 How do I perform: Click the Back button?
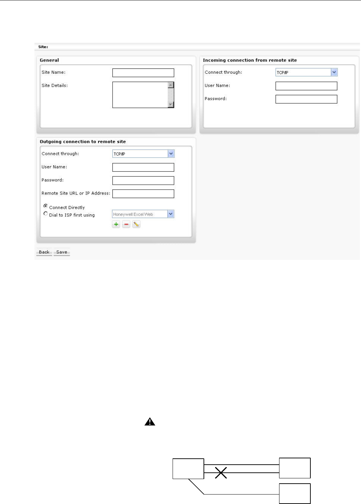(44, 252)
